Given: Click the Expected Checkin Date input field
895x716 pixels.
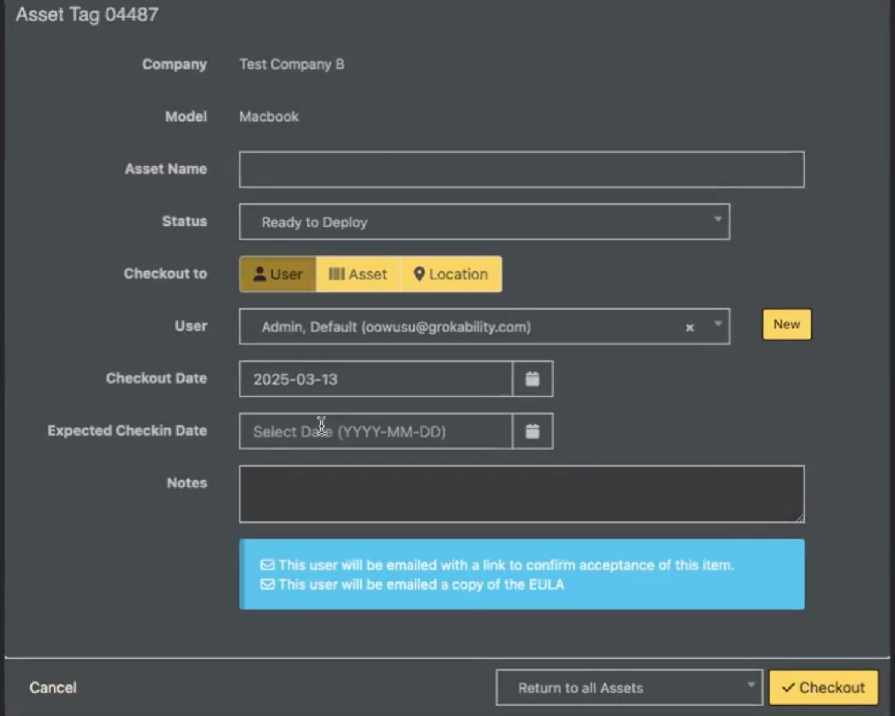Looking at the screenshot, I should [376, 431].
